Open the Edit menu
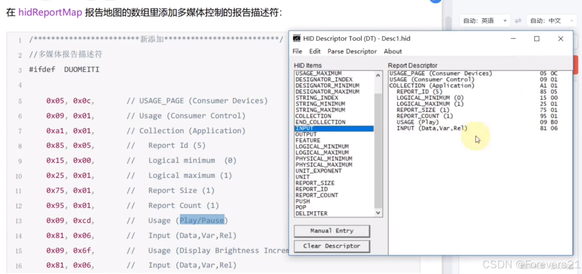Screen dimensions: 582x274 [x=314, y=51]
